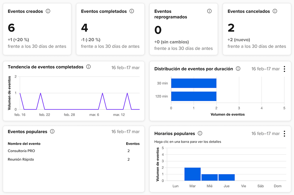Click the date range on Horarios populares
Screen dimensions: 294x195
pos(265,134)
